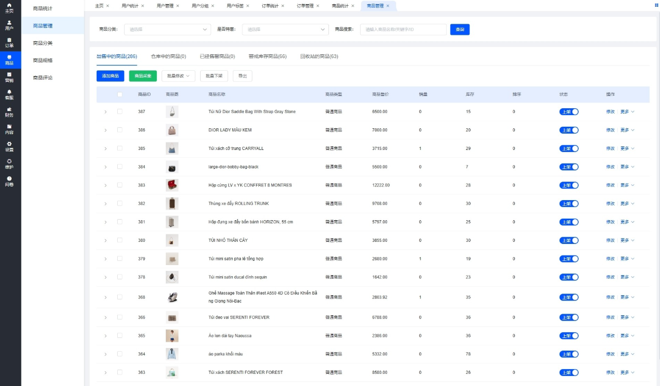Expand row details for product 383
Screen dimensions: 660x386
[x=106, y=185]
